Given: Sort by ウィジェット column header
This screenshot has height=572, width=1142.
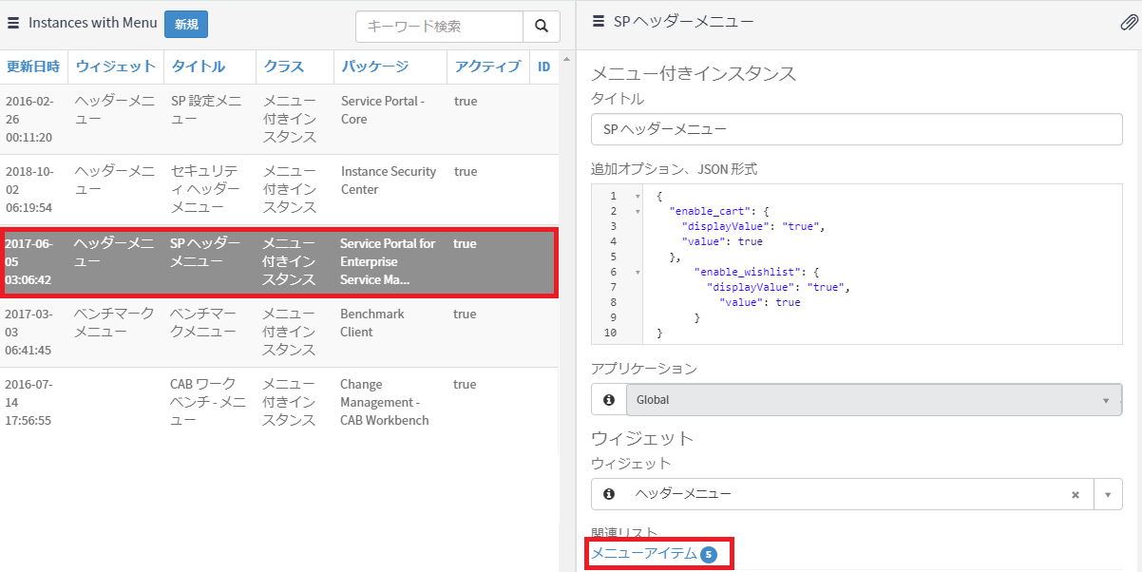Looking at the screenshot, I should 115,67.
